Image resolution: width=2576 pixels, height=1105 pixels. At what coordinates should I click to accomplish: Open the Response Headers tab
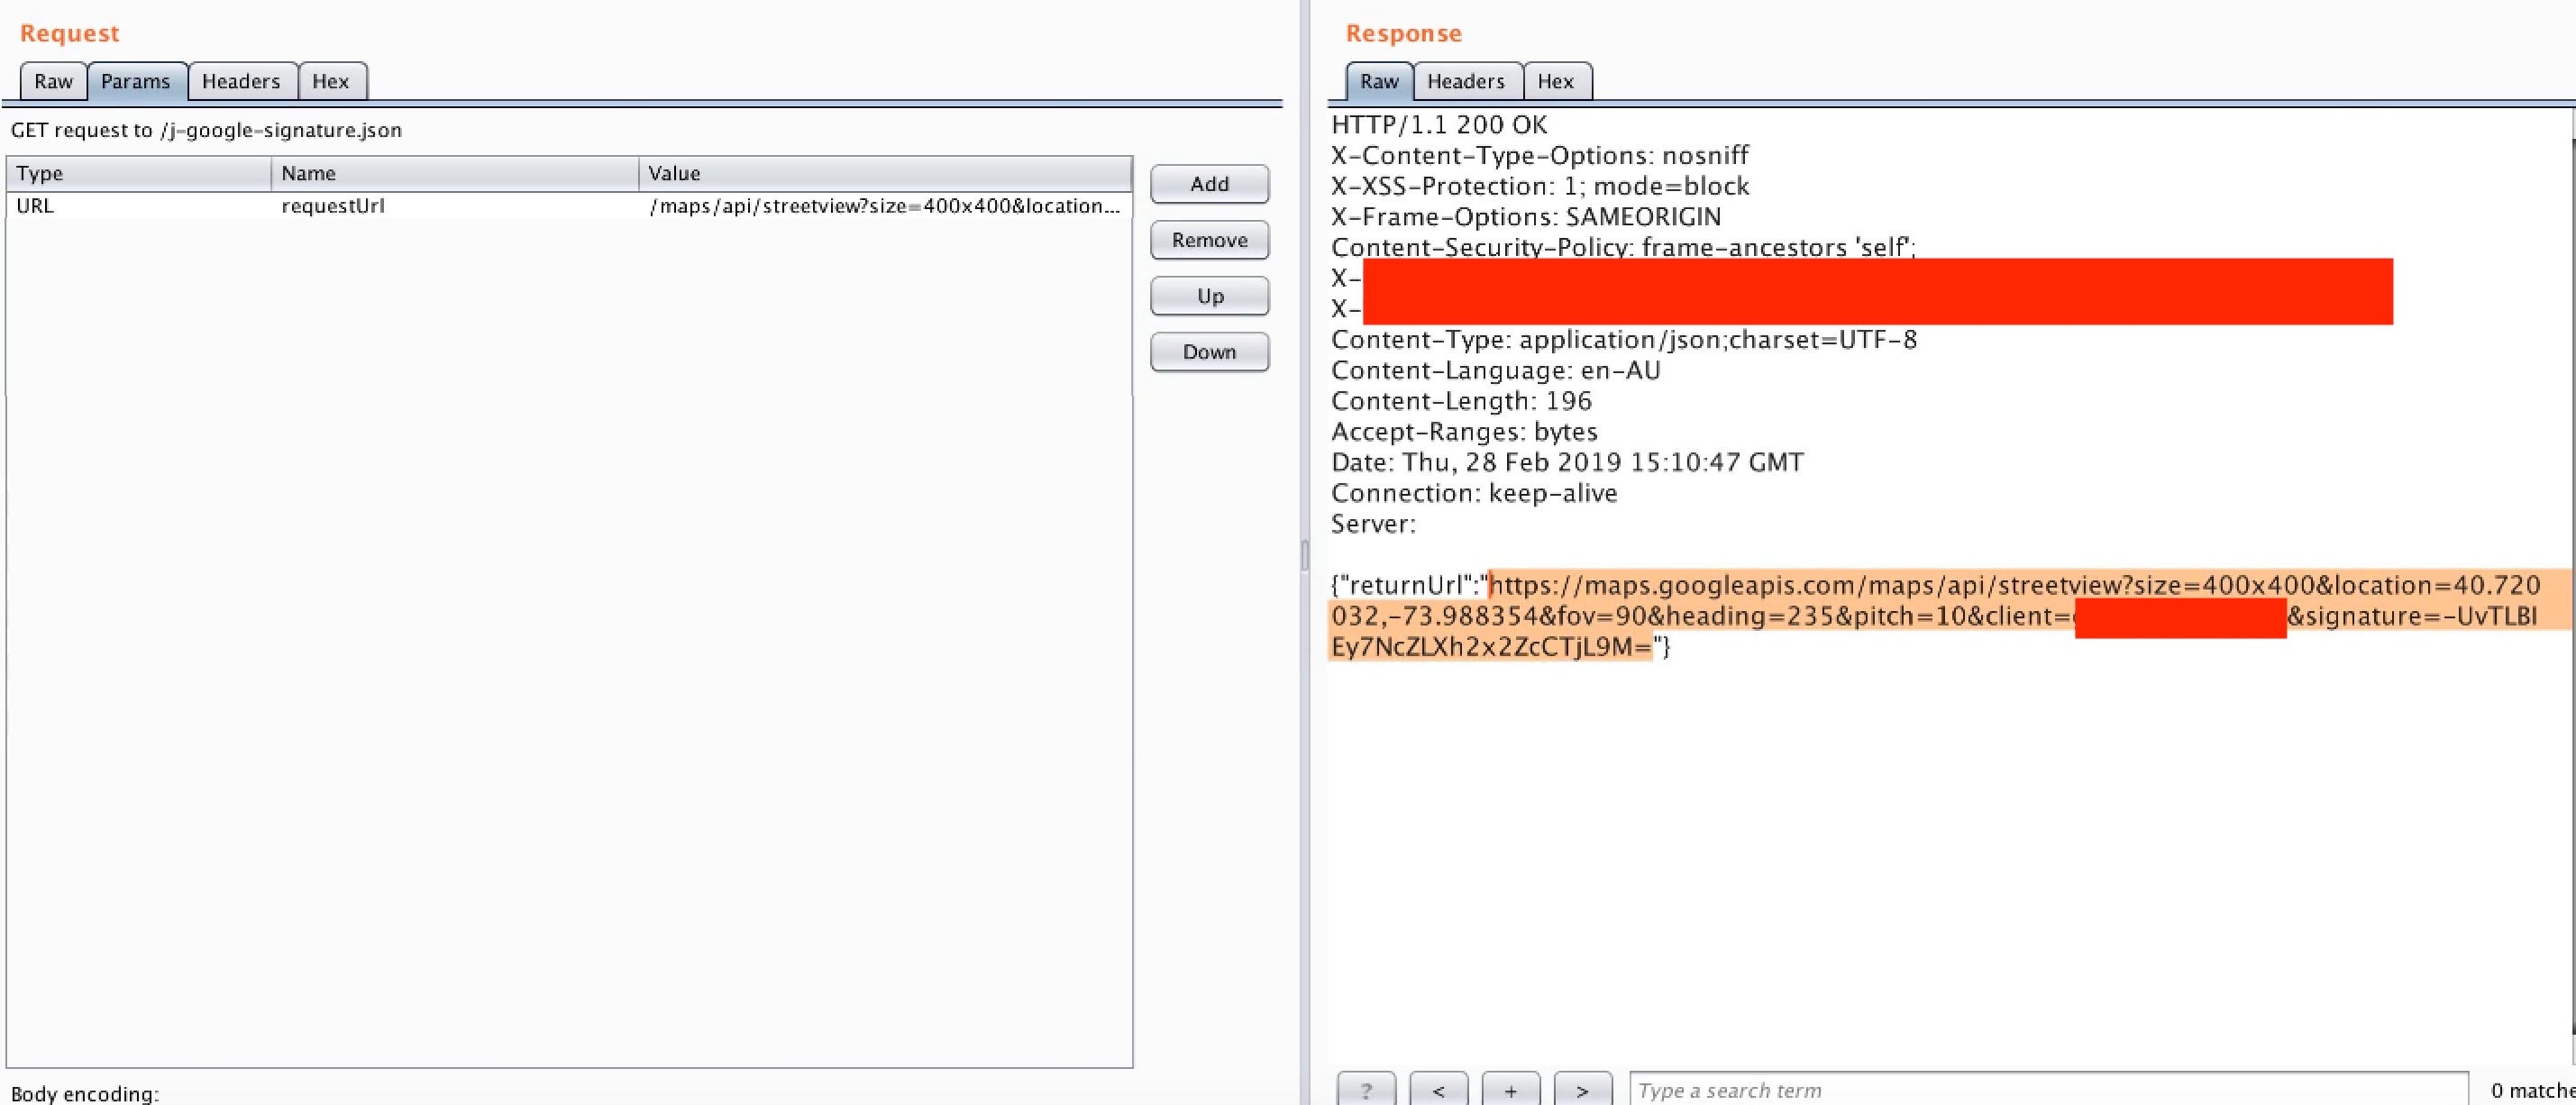point(1466,81)
